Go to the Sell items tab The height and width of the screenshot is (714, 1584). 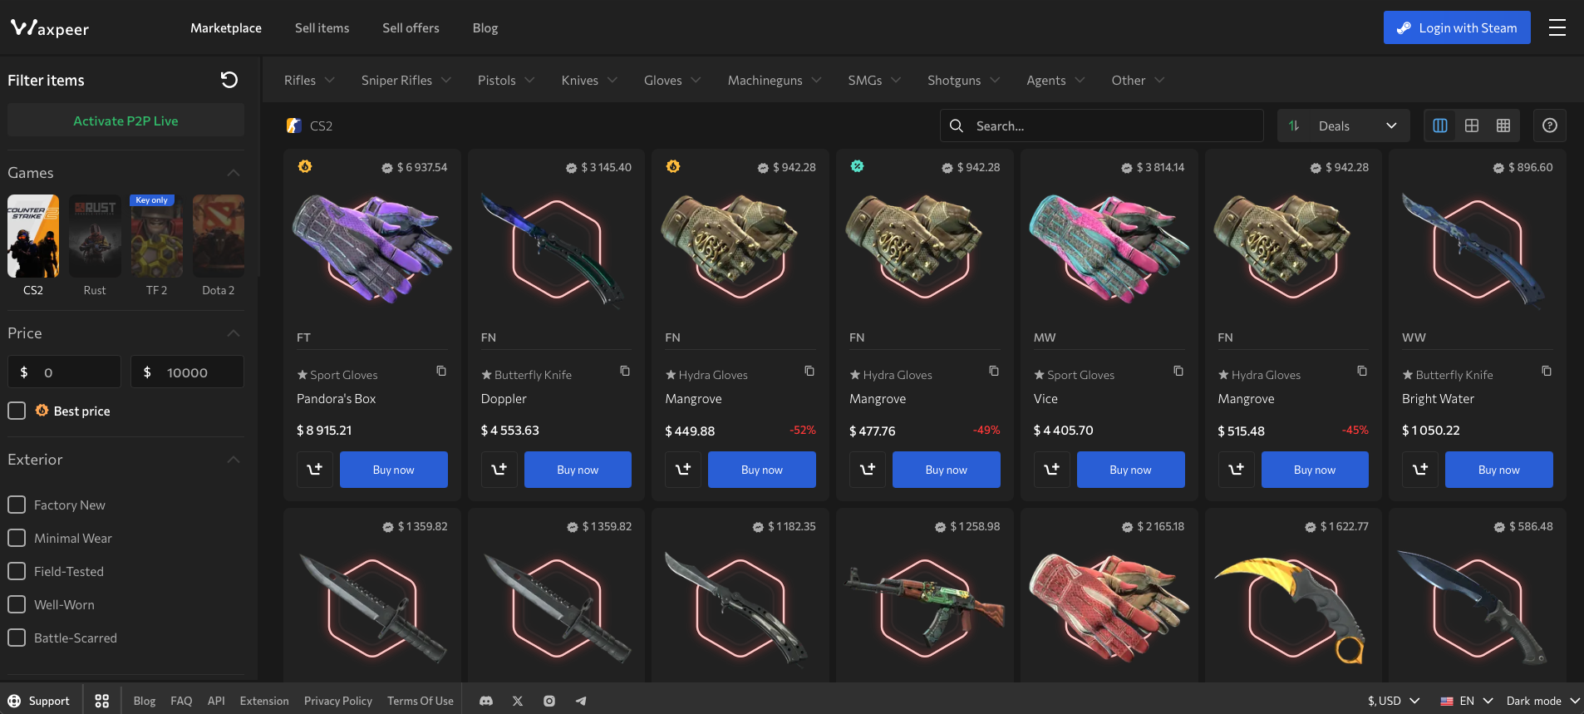click(x=322, y=28)
